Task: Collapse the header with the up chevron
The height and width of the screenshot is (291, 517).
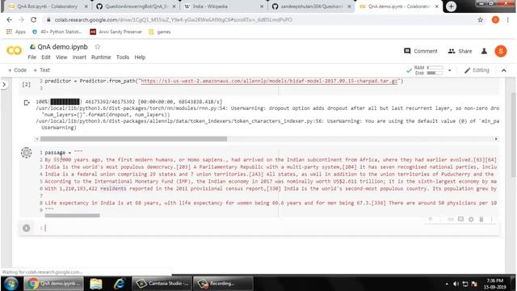Action: pyautogui.click(x=503, y=70)
